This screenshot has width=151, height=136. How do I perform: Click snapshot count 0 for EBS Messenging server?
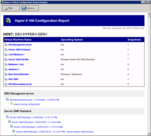click(128, 84)
